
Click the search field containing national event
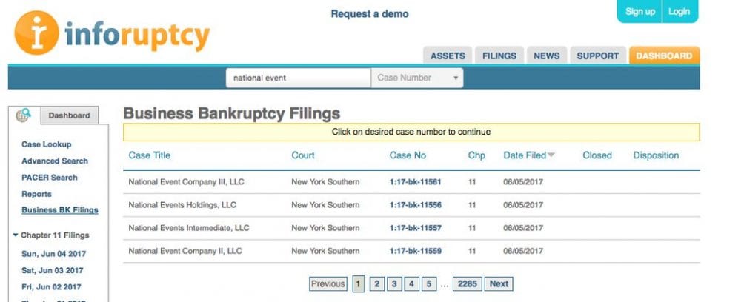click(298, 78)
